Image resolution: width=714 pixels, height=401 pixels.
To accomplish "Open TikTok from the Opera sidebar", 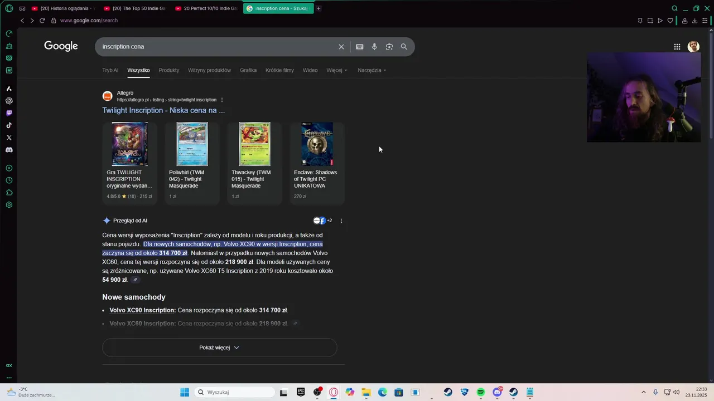I will 9,125.
